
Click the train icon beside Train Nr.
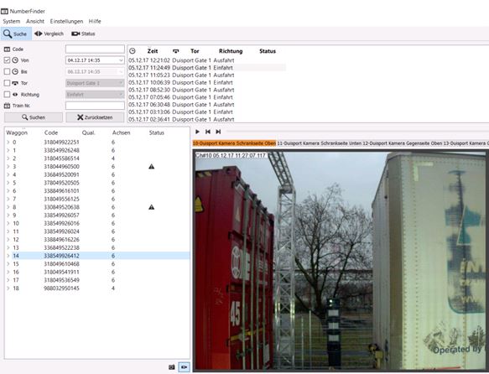(x=7, y=106)
